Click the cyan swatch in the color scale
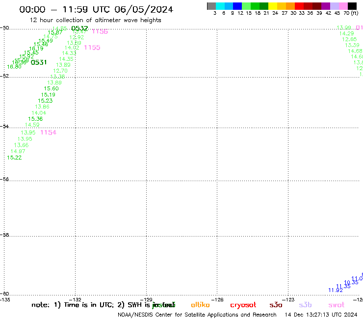The image size is (363, 319). (x=220, y=6)
